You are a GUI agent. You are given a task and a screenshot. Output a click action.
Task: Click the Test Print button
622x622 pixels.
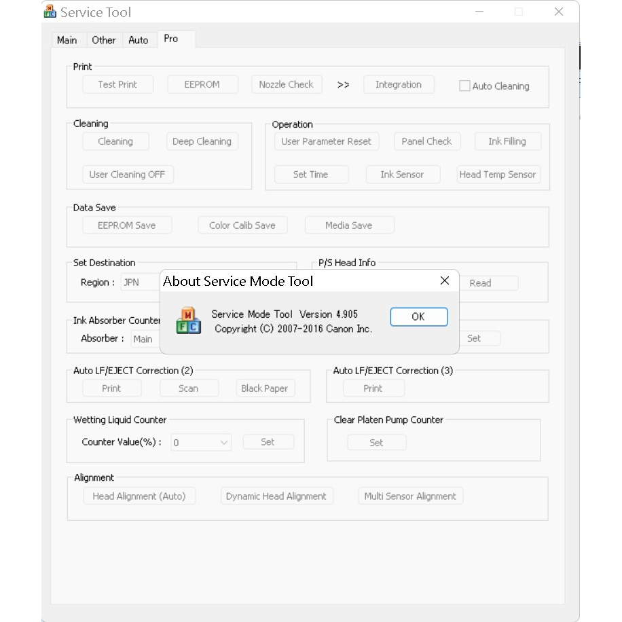117,85
